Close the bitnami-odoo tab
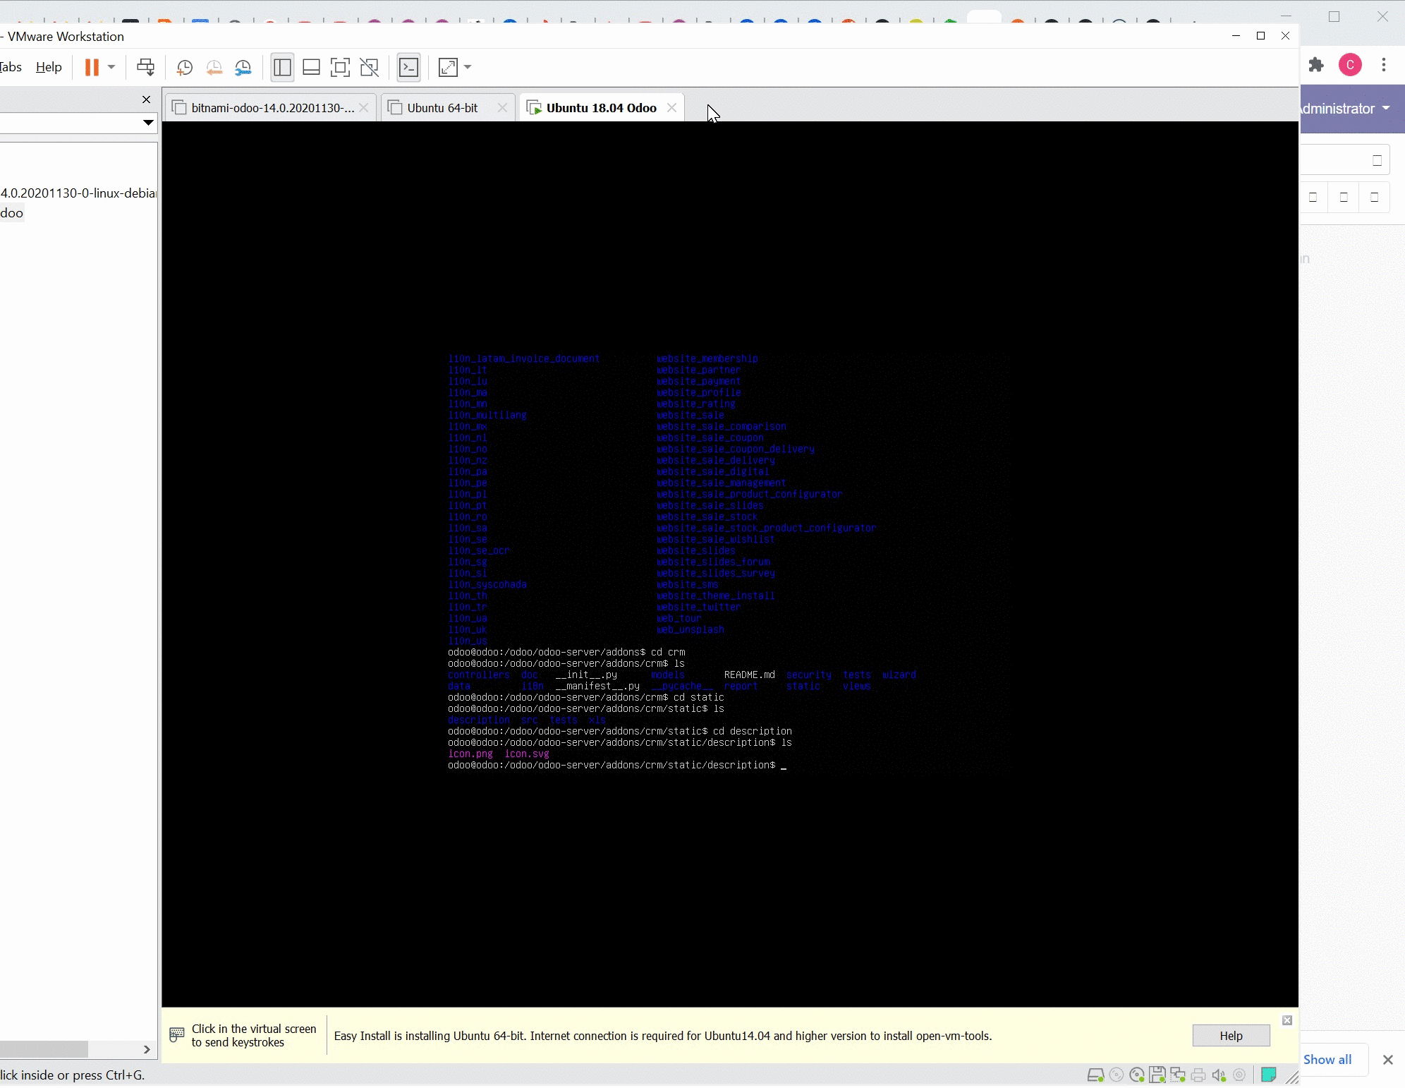 363,108
